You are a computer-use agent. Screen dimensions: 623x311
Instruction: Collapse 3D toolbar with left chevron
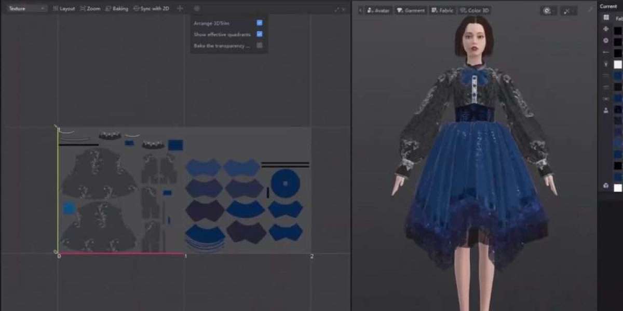(360, 10)
